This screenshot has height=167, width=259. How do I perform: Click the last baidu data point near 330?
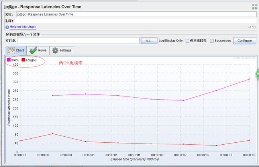click(249, 79)
